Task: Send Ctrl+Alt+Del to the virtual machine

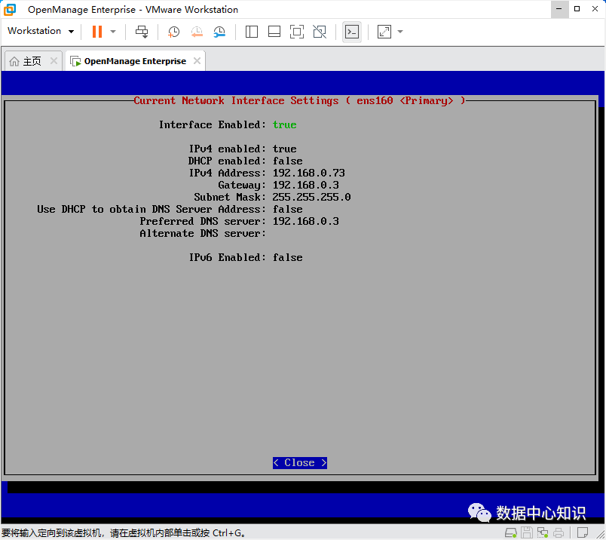Action: (142, 32)
